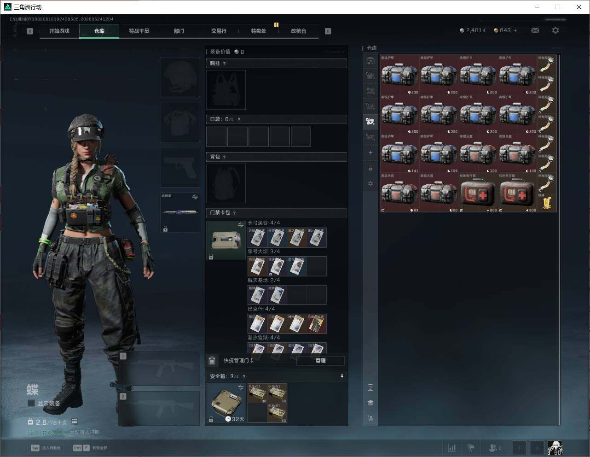Viewport: 590px width, 457px height.
Task: Select the empty body armor slot
Action: [x=180, y=123]
